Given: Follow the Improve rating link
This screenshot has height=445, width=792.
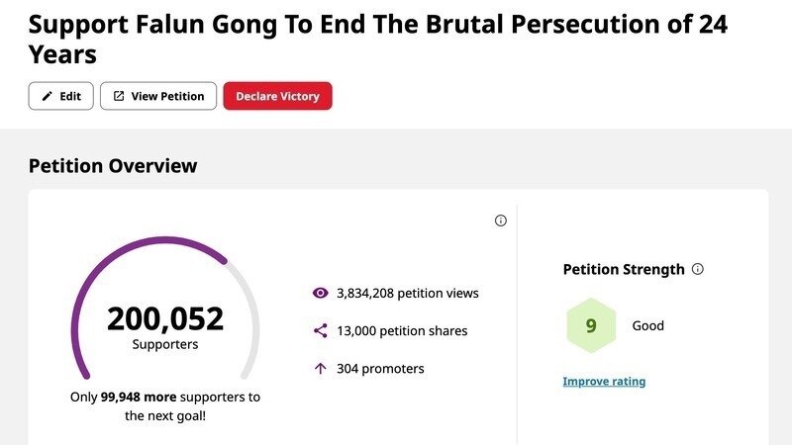Looking at the screenshot, I should (x=604, y=381).
